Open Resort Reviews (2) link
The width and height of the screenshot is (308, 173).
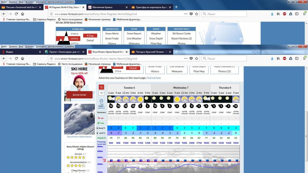(181, 38)
